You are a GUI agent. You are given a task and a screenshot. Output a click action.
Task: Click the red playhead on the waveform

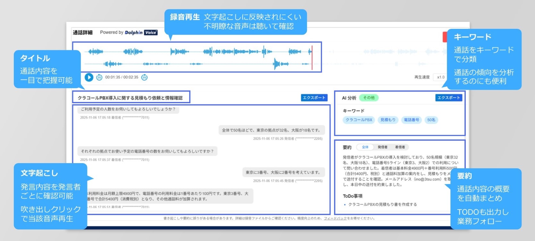[312, 58]
